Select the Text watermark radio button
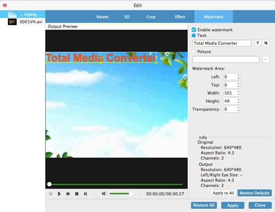The width and height of the screenshot is (275, 212). pyautogui.click(x=193, y=36)
